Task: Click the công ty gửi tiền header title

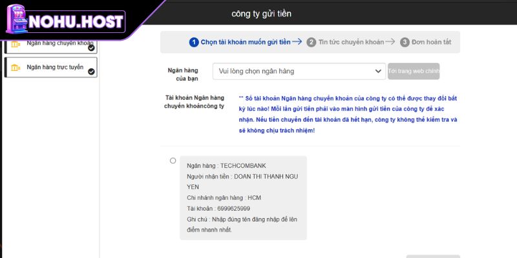Action: (266, 14)
